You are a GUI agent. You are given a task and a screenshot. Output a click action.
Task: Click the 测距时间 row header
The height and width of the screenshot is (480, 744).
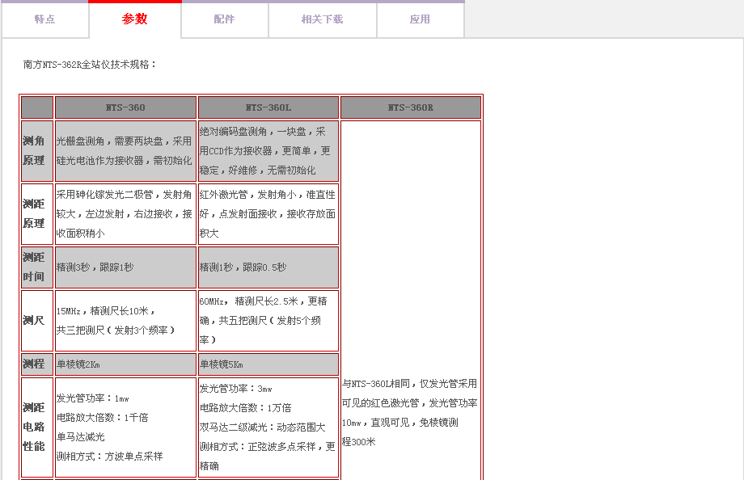(x=34, y=267)
